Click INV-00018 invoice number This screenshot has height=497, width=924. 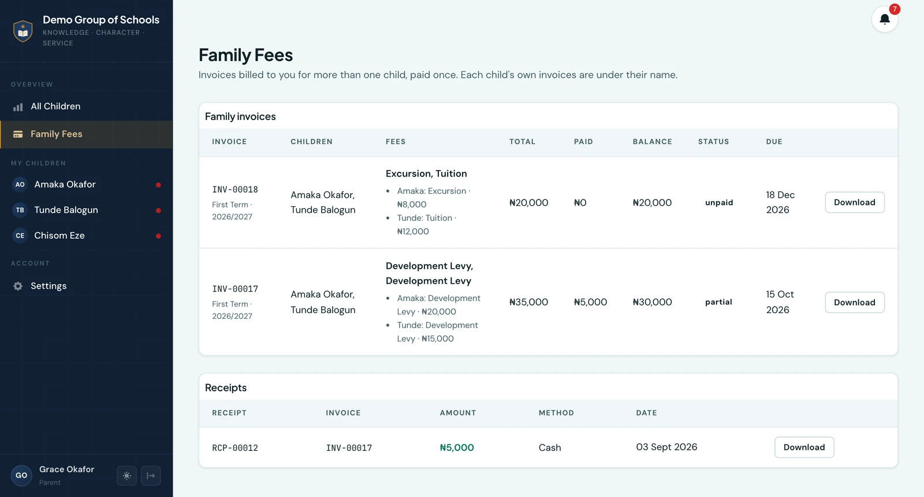click(235, 190)
